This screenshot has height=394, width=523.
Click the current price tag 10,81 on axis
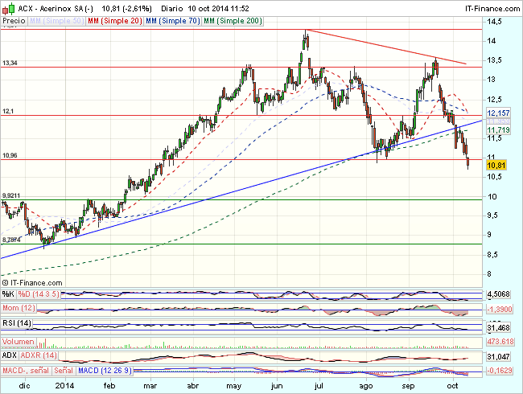(x=498, y=164)
